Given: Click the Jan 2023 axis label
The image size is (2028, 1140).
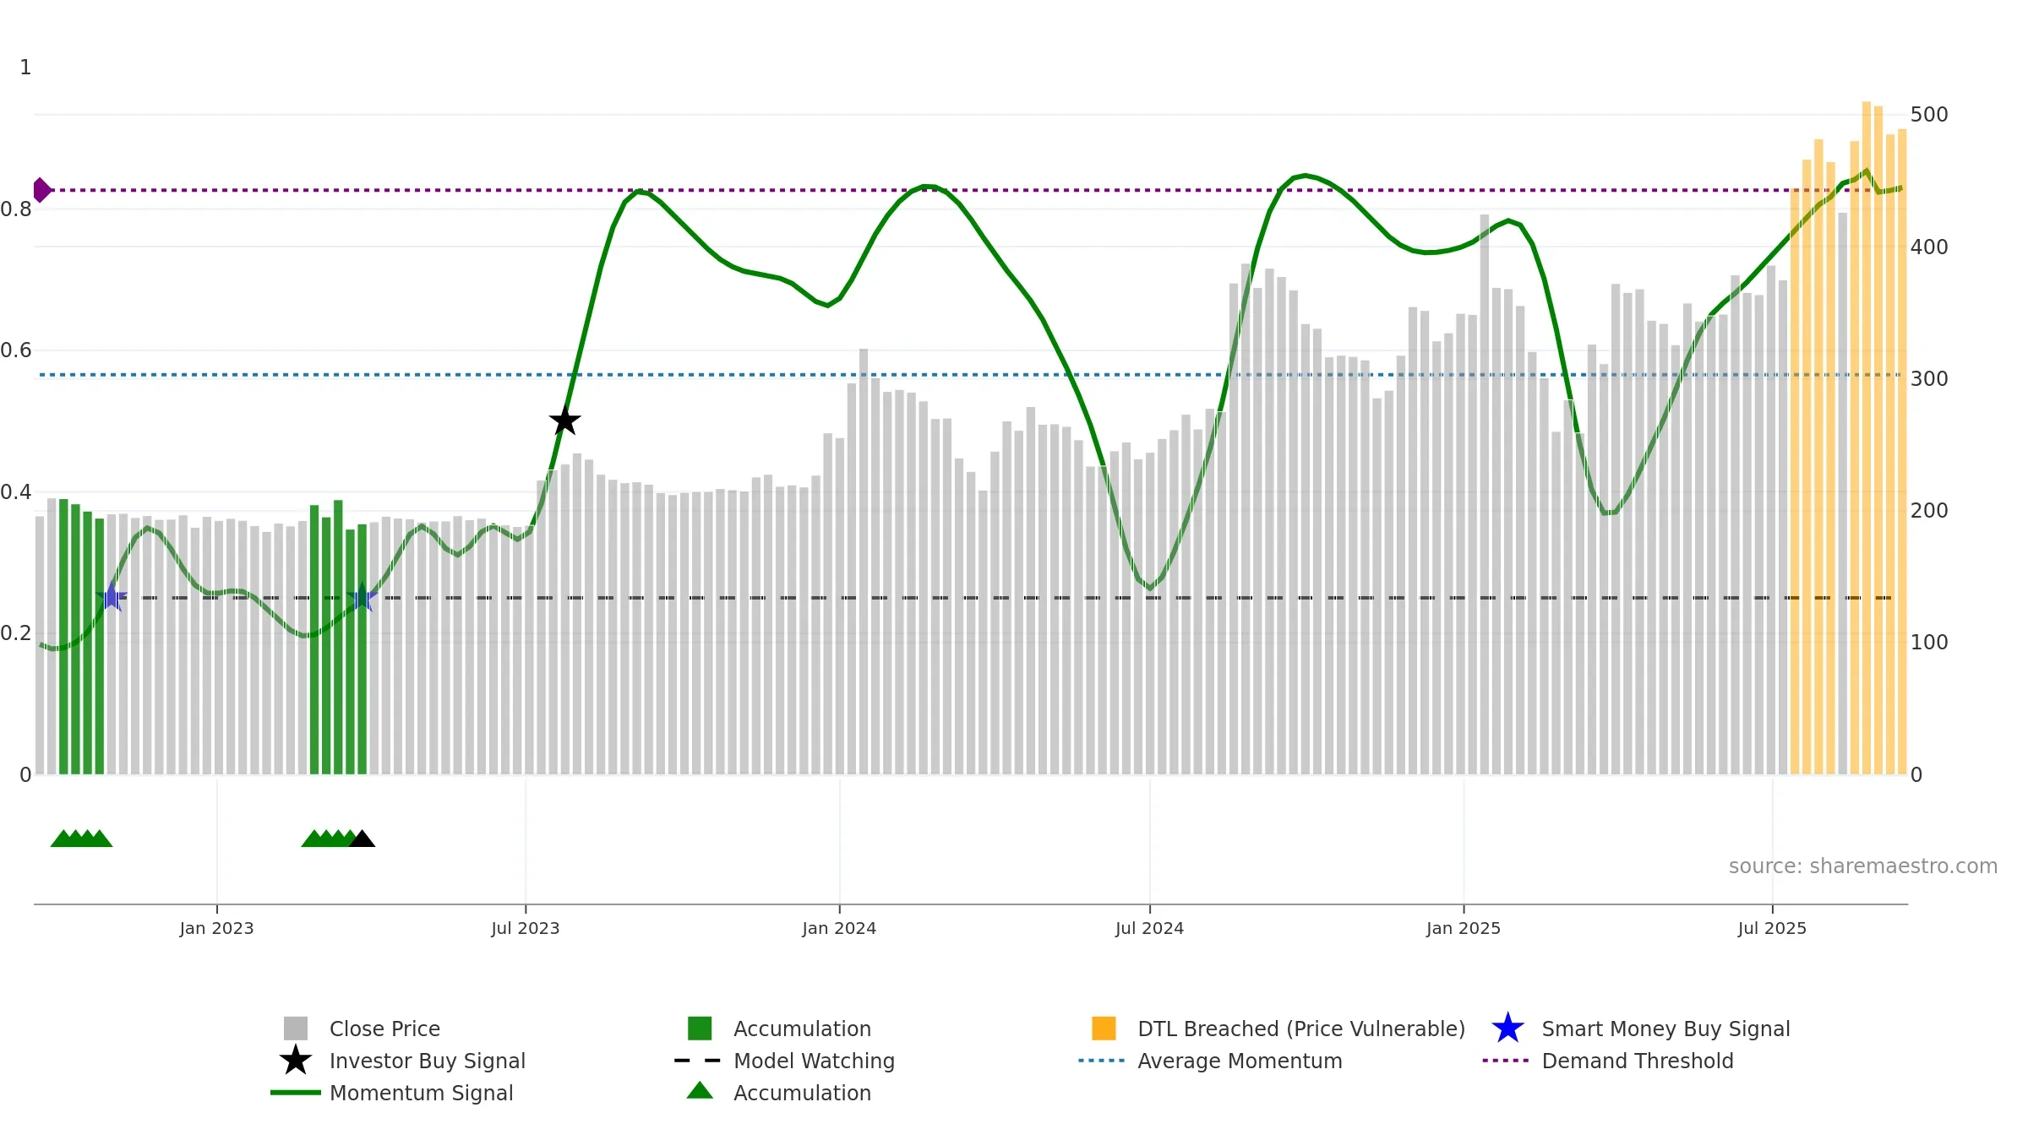Looking at the screenshot, I should click(x=216, y=928).
